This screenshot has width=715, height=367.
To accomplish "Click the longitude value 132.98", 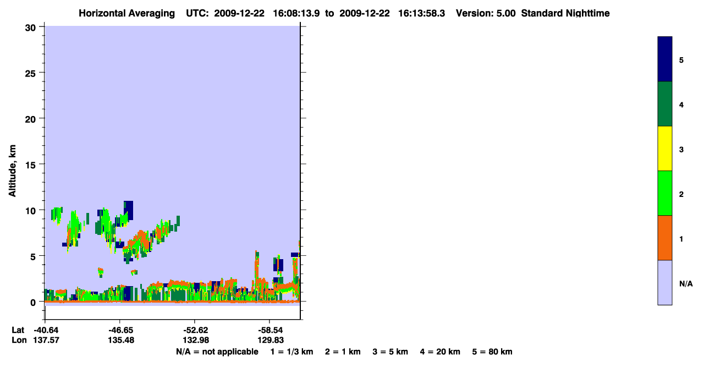I will click(195, 340).
